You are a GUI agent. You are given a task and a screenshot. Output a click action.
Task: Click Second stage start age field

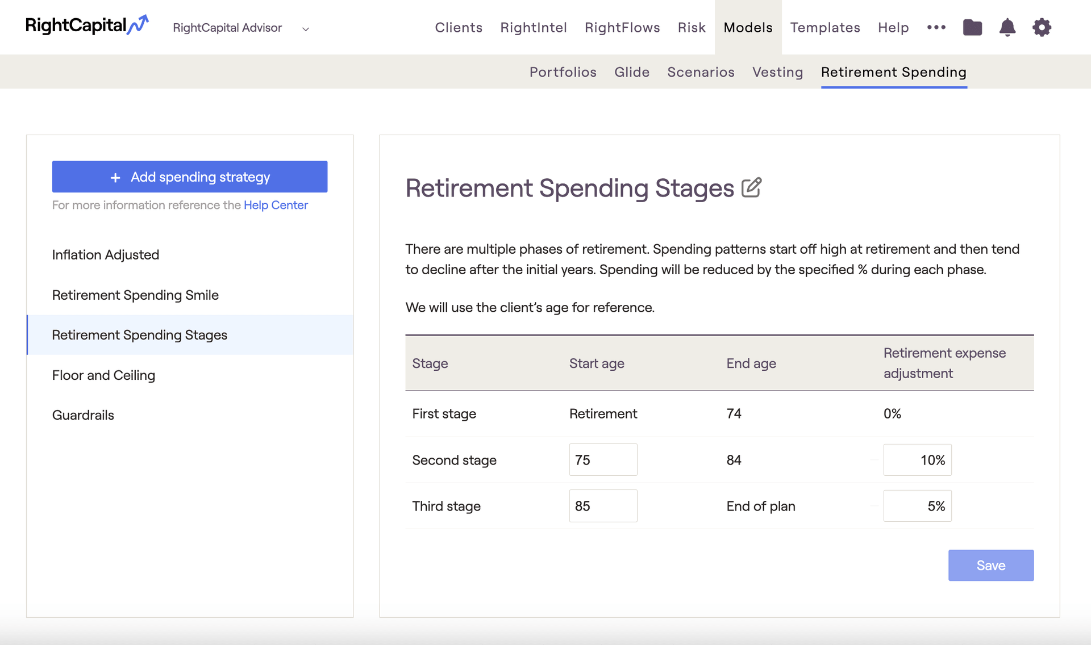tap(603, 459)
